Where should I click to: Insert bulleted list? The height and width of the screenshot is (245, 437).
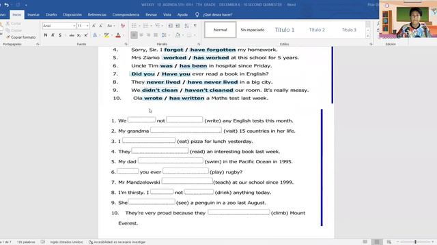click(134, 26)
